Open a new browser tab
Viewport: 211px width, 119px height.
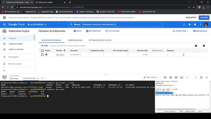(x=70, y=2)
